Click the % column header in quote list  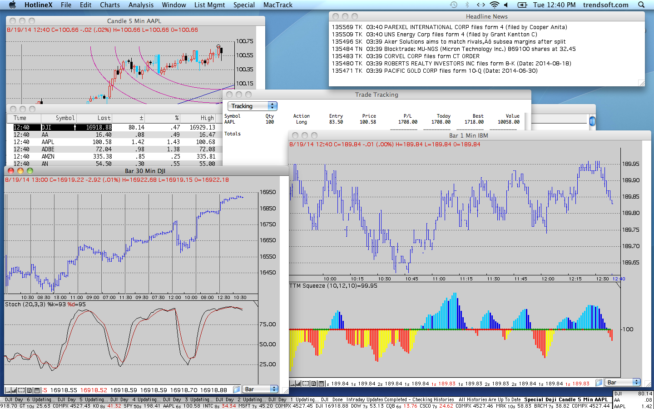[x=163, y=118]
